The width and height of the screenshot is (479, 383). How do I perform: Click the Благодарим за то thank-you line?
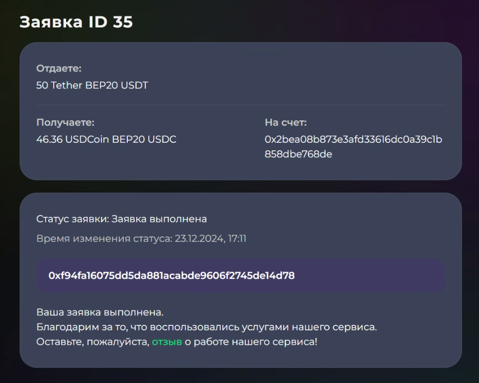(x=206, y=327)
